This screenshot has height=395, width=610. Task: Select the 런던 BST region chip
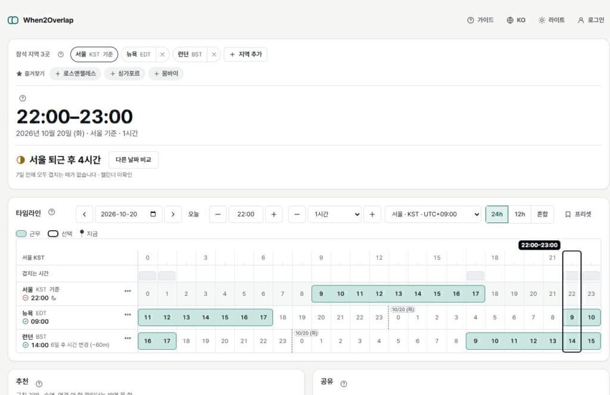click(x=190, y=54)
